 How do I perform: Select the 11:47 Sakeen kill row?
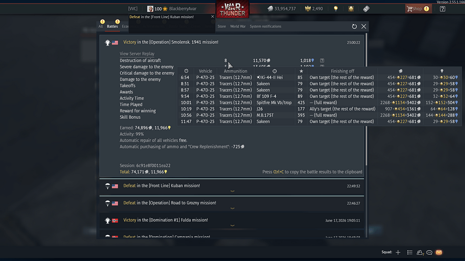(x=319, y=122)
